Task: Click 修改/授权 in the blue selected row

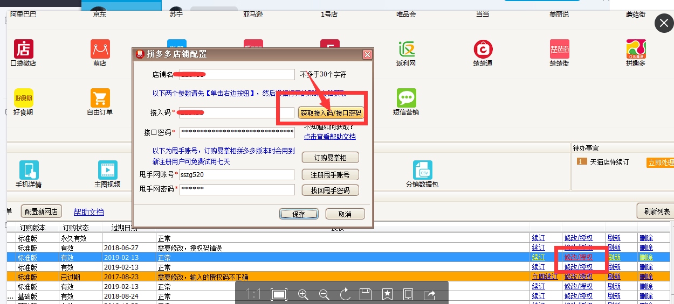Action: point(579,257)
